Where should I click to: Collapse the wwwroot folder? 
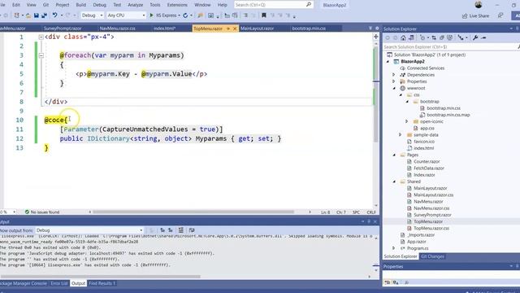[x=394, y=89]
